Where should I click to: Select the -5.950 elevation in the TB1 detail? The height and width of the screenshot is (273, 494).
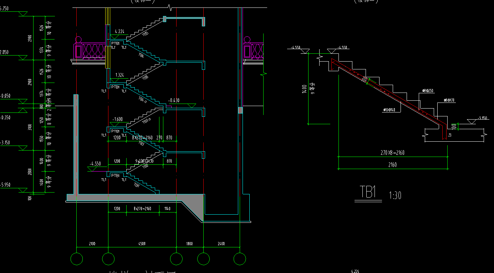tap(483, 118)
